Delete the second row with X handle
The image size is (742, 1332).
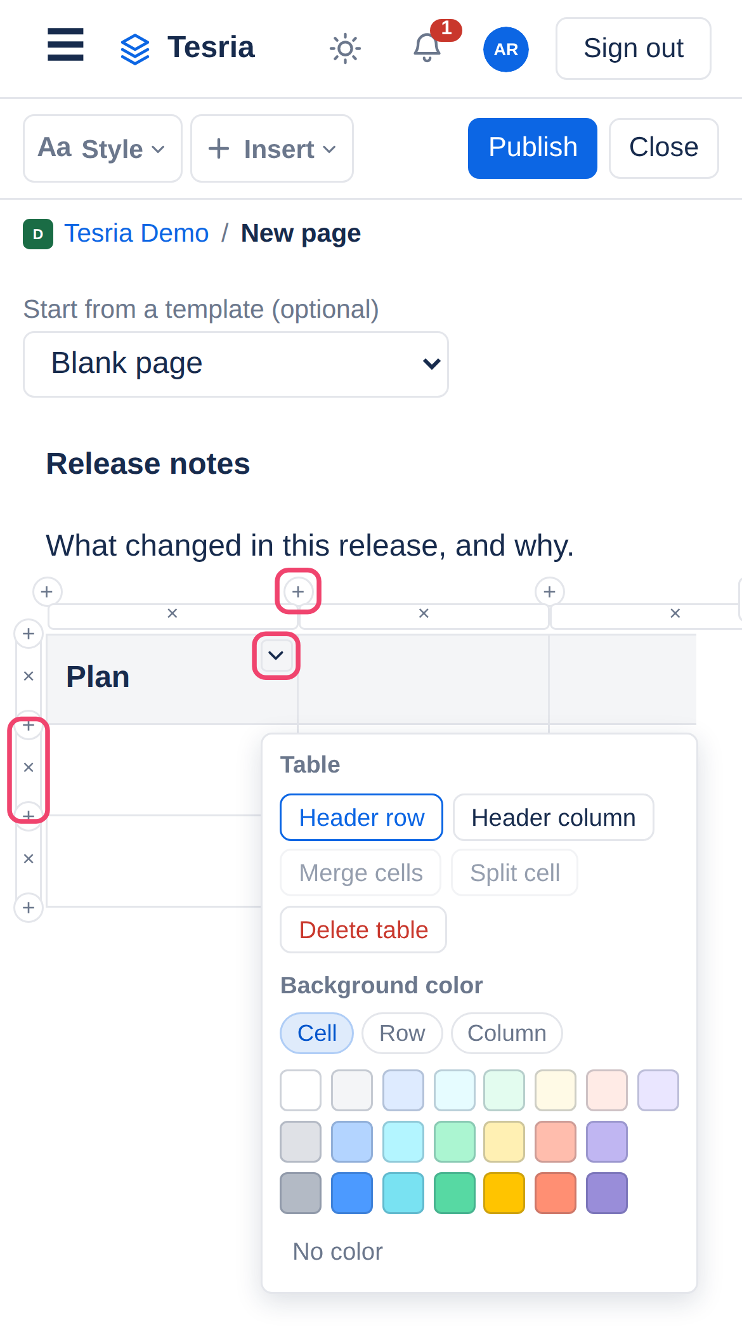point(29,767)
